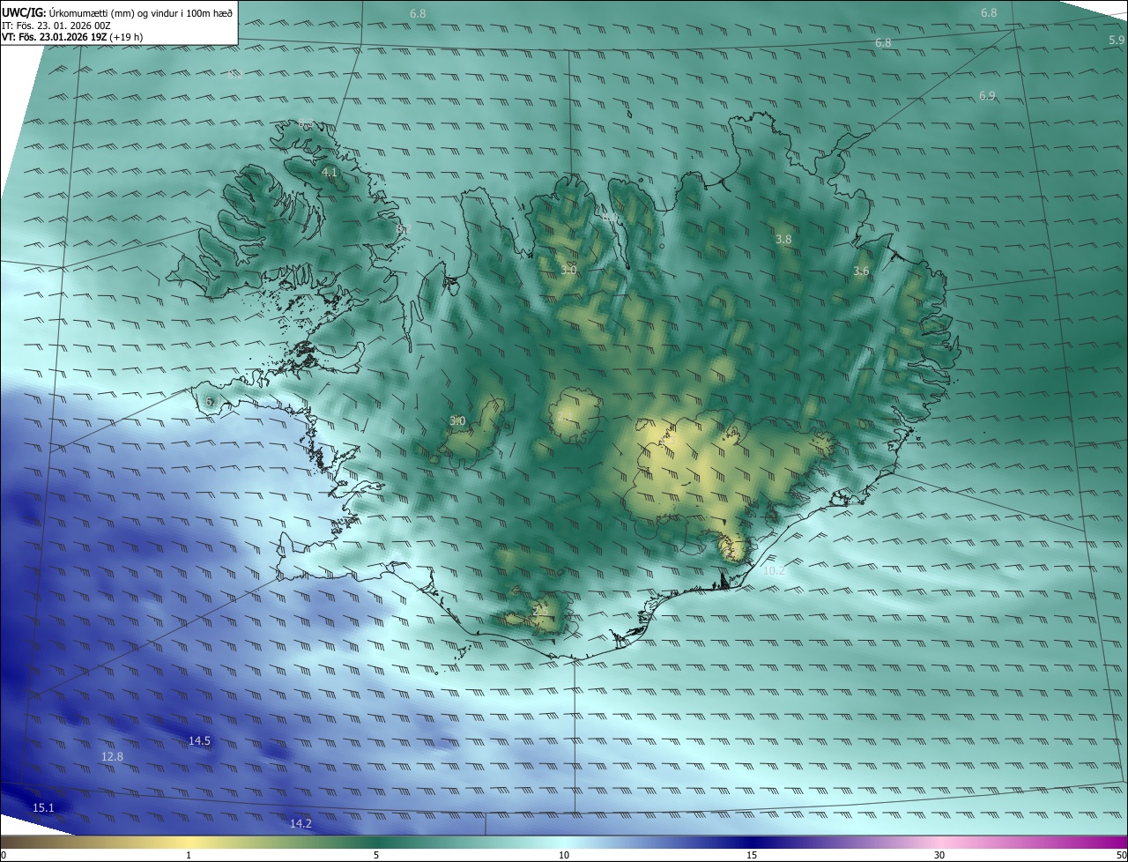Click tick label 30 on the colour scale
This screenshot has height=862, width=1128.
[939, 855]
